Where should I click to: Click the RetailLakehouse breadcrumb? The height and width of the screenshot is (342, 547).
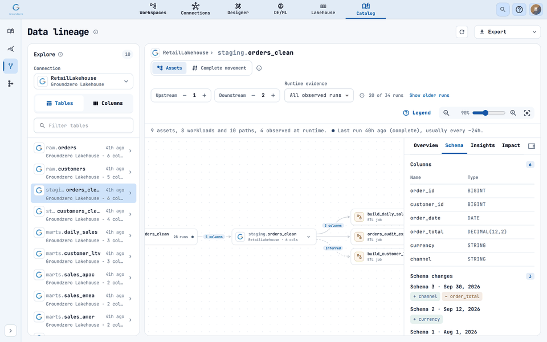[185, 52]
